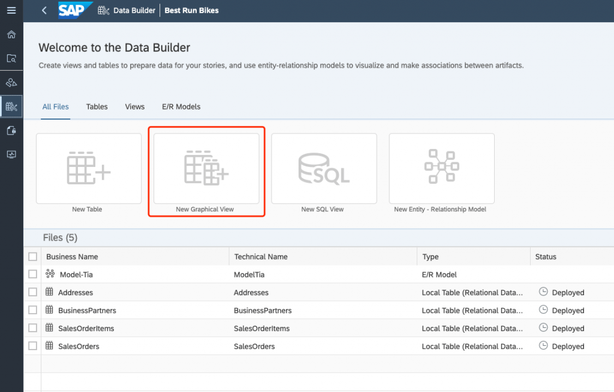Screen dimensions: 614x392
Task: Click the SalesOrders technical name cell
Action: (254, 347)
